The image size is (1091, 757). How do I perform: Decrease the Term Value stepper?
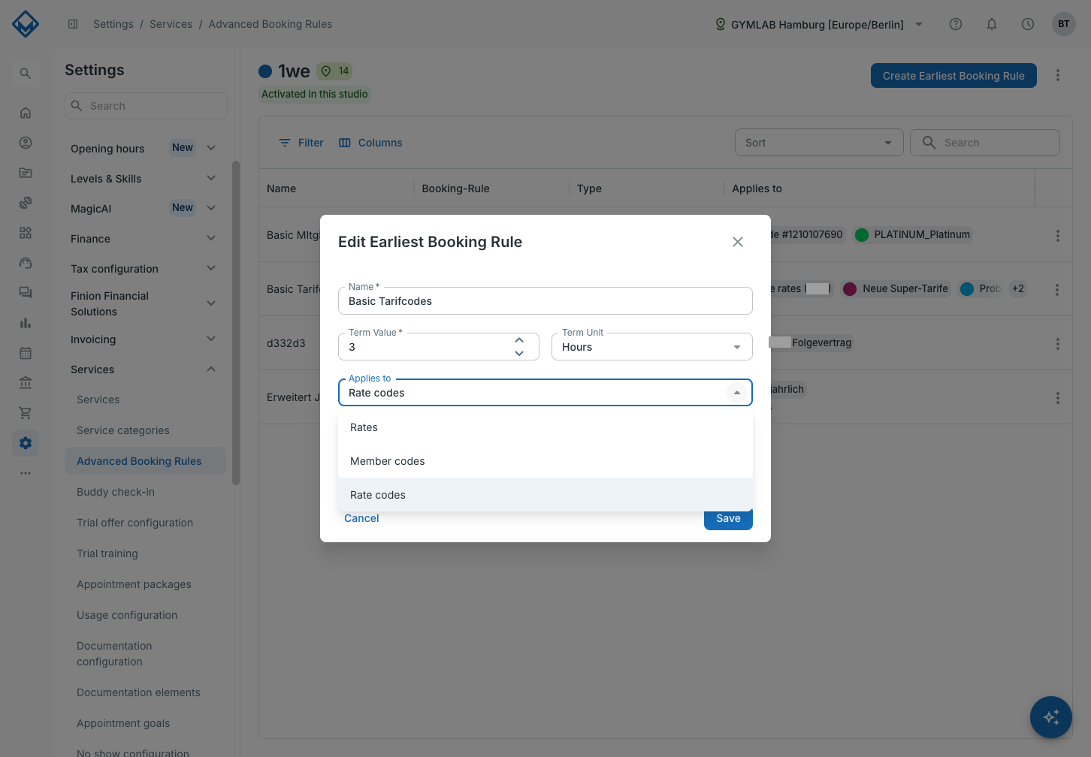(x=519, y=353)
